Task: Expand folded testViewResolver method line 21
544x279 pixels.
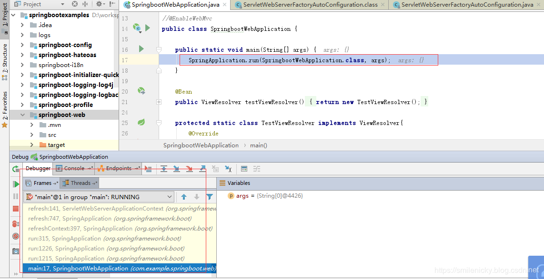Action: tap(159, 102)
